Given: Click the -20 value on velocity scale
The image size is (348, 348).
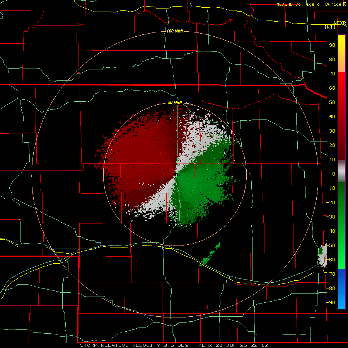Looking at the screenshot, I should click(x=331, y=203).
